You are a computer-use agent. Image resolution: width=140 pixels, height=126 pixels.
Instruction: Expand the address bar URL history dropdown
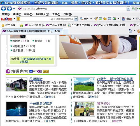[128, 9]
